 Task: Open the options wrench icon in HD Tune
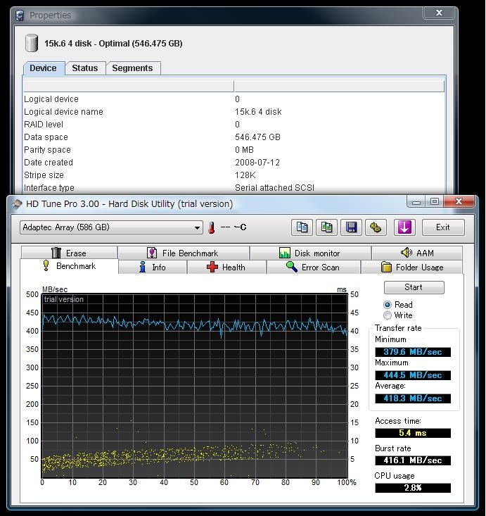(x=376, y=227)
